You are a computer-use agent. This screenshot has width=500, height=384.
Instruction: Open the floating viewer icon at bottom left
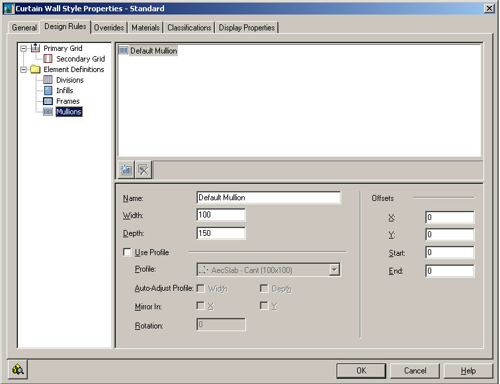pos(18,369)
